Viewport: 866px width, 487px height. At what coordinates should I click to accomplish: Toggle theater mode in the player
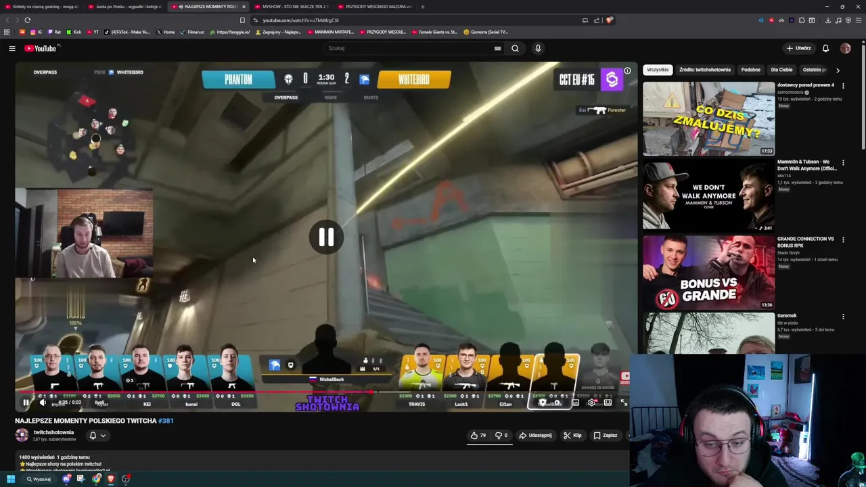(608, 402)
